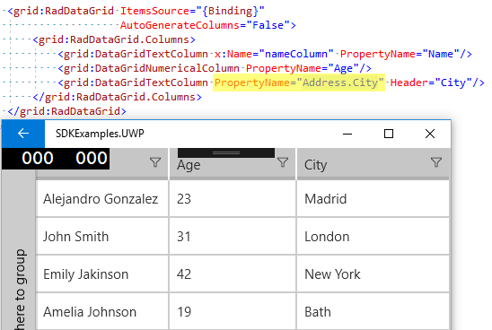Click the ItemsSource="{Binding}" attribute text
The image size is (492, 330).
[x=192, y=11]
